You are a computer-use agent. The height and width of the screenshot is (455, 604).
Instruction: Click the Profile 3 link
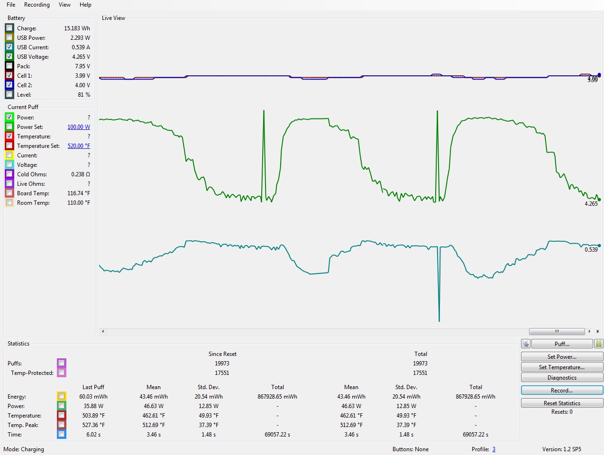coord(494,449)
